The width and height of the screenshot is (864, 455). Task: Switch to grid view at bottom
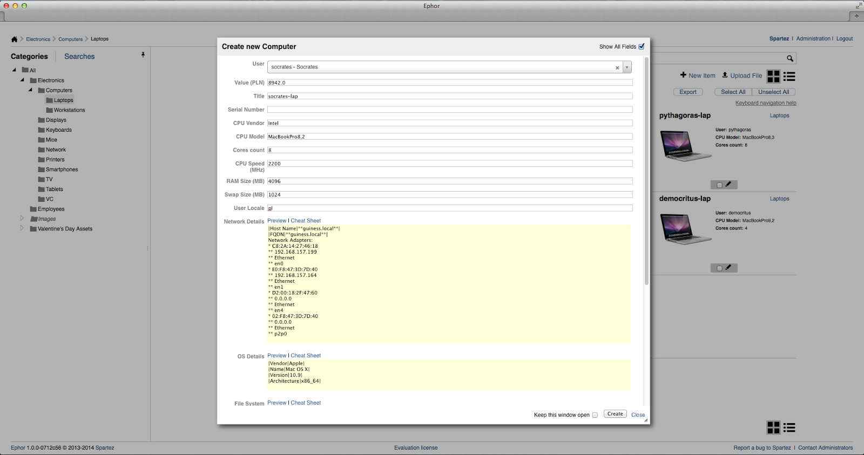click(773, 427)
